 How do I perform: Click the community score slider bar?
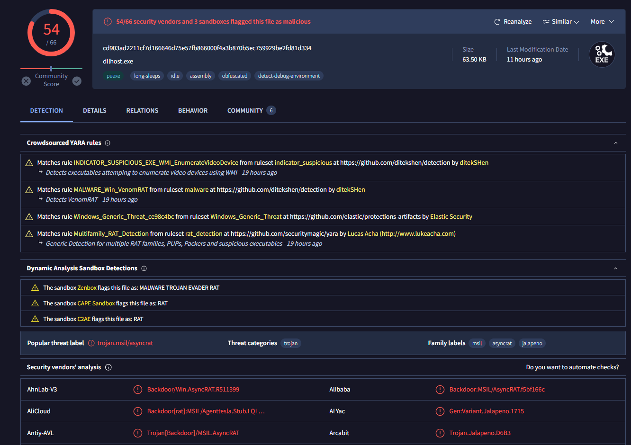pyautogui.click(x=51, y=69)
